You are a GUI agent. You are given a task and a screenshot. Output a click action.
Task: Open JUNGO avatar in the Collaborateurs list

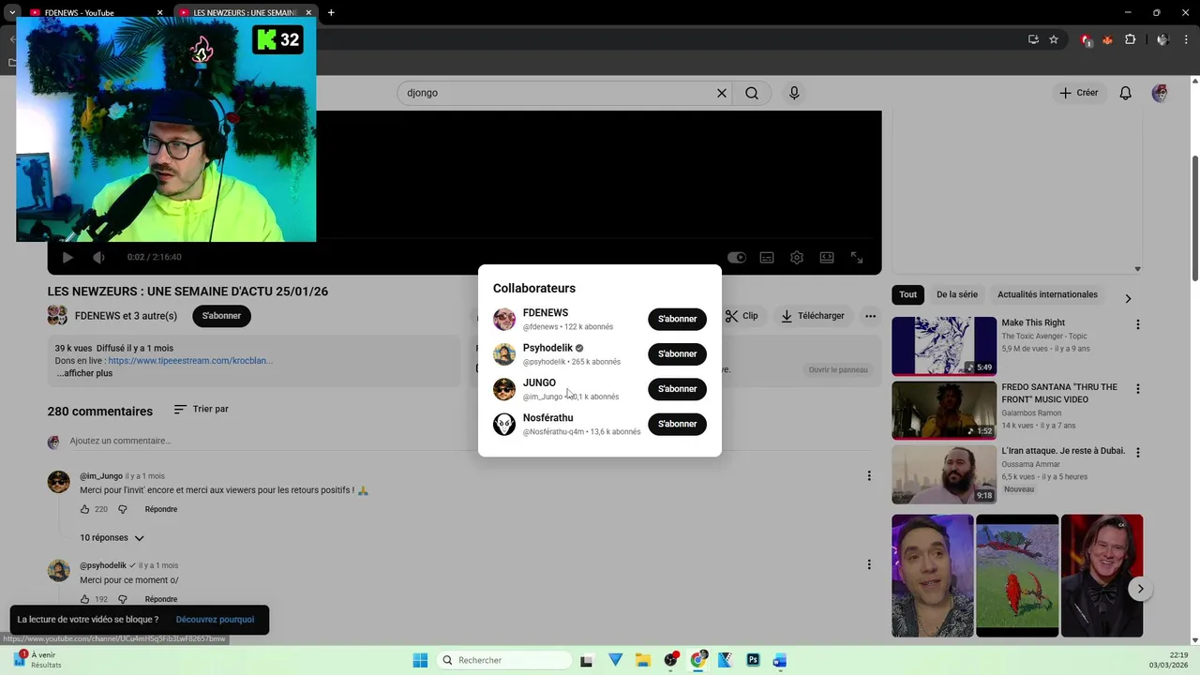[504, 389]
